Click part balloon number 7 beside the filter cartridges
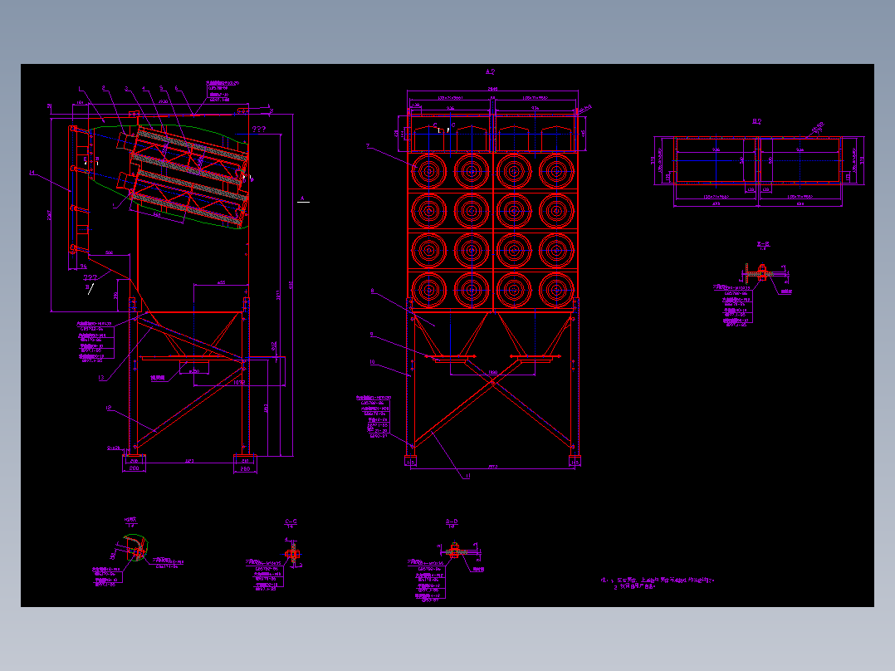This screenshot has width=895, height=671. point(368,146)
